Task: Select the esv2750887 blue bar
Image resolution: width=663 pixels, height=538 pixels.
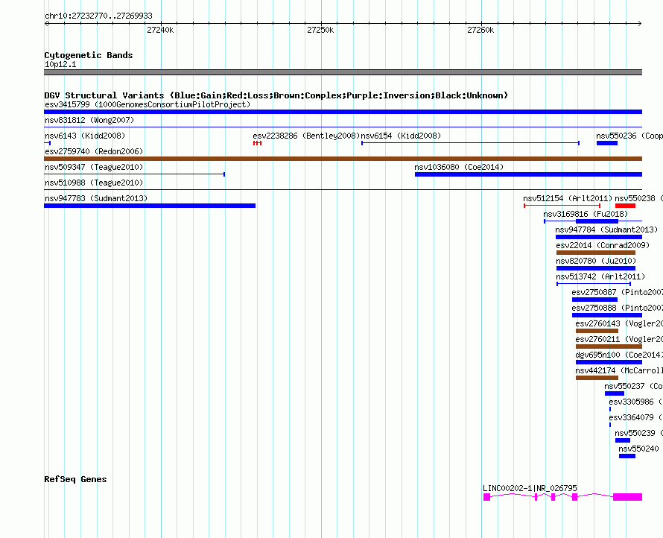Action: (594, 300)
